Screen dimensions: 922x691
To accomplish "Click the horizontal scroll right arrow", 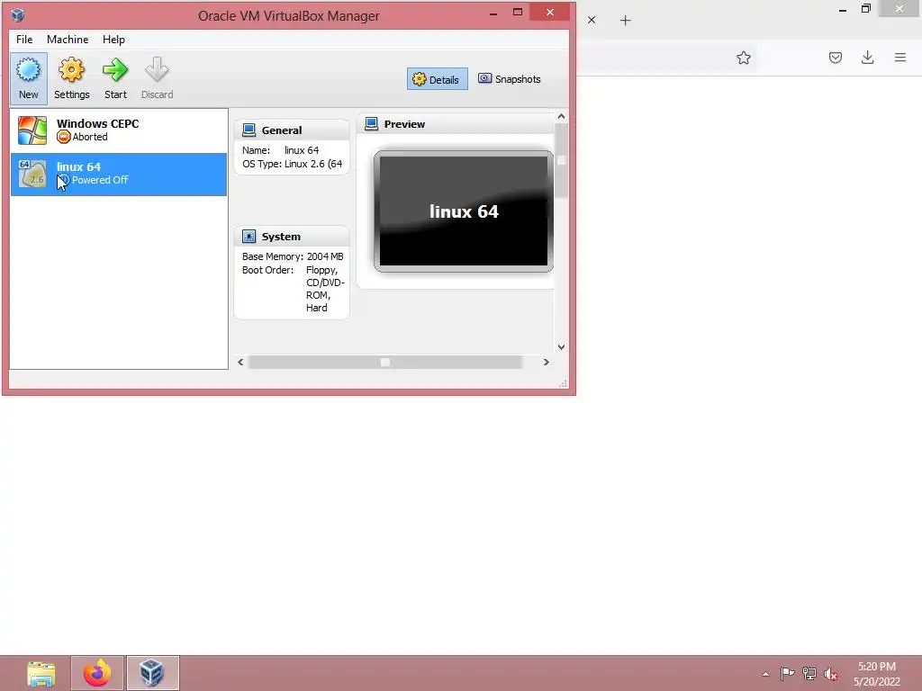I will [x=547, y=362].
